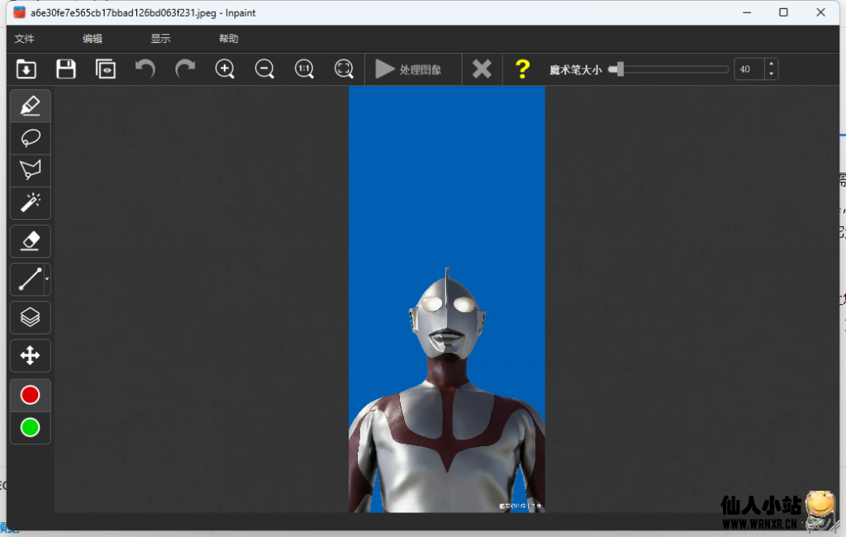Select the marker drawing tool

point(30,105)
